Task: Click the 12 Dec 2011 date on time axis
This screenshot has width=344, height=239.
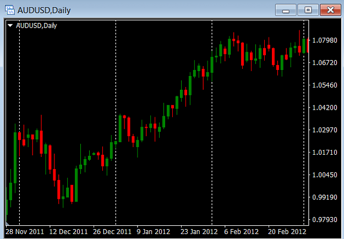Action: point(68,231)
